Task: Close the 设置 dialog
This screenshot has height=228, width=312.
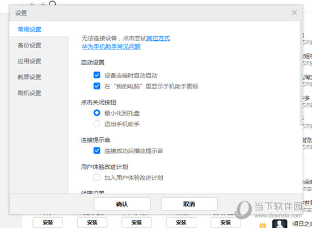Action: pos(294,12)
